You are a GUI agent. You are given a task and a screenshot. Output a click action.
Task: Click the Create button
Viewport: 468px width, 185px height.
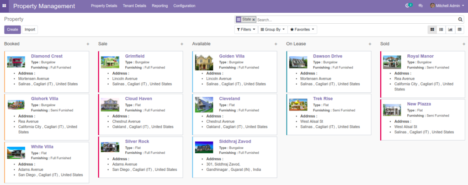tap(12, 30)
